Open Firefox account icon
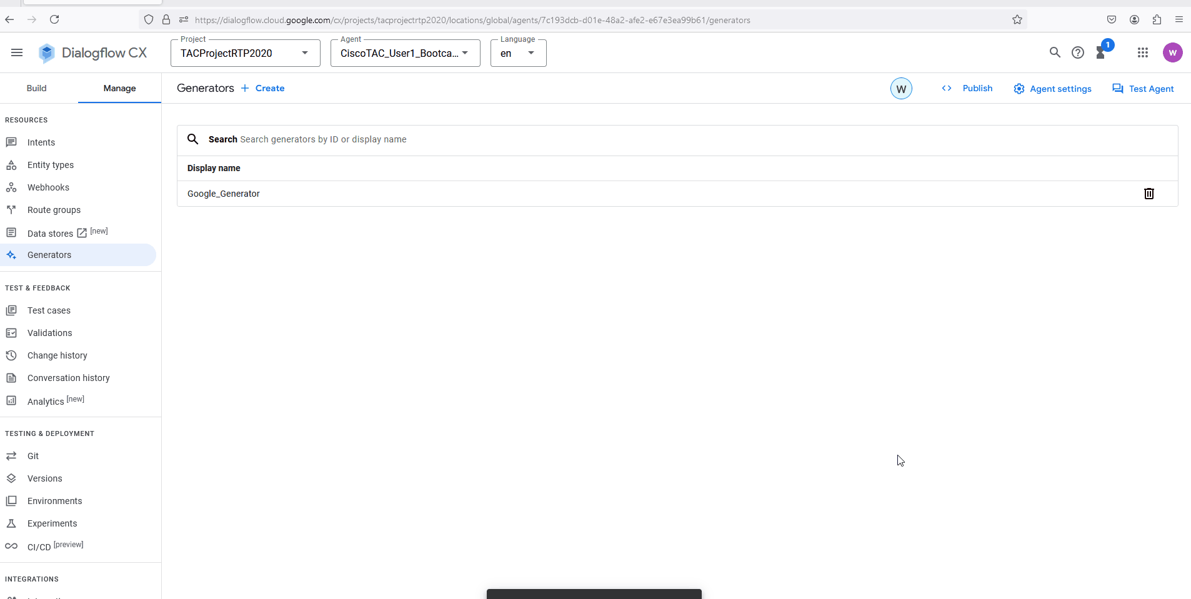 [1134, 19]
